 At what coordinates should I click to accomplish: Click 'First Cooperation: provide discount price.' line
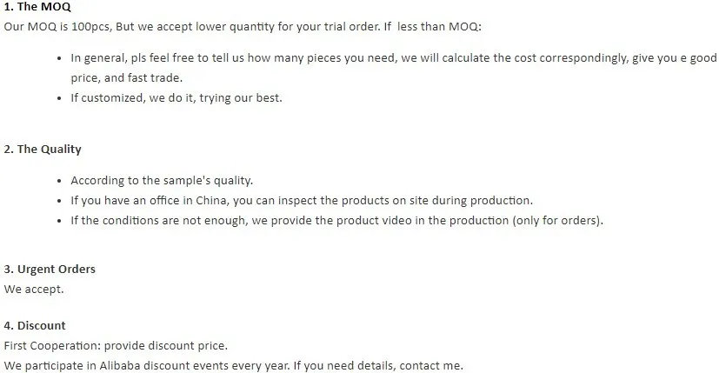click(x=116, y=346)
